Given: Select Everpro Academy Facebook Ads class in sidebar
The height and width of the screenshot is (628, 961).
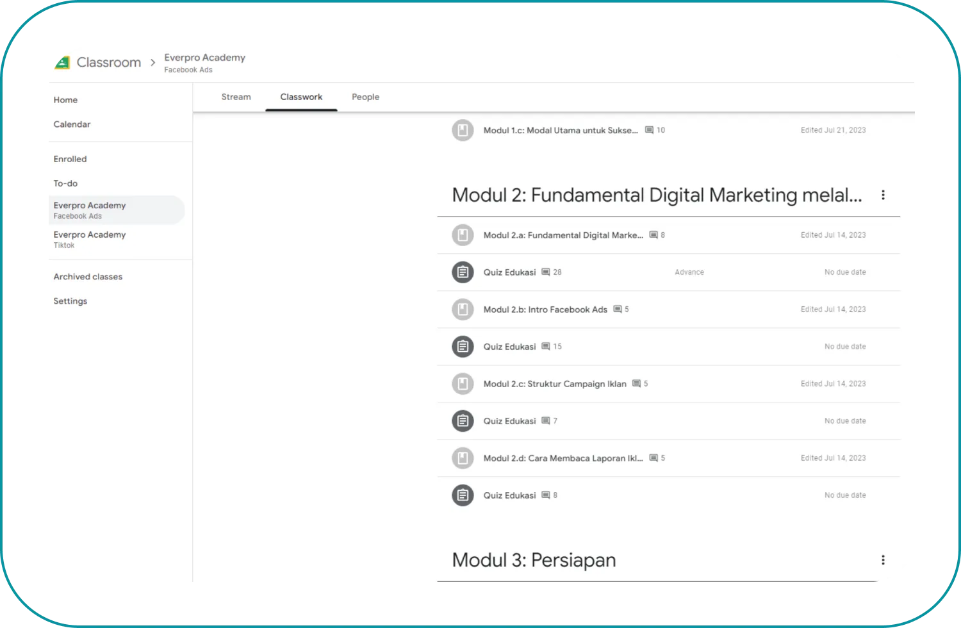Looking at the screenshot, I should pyautogui.click(x=117, y=210).
